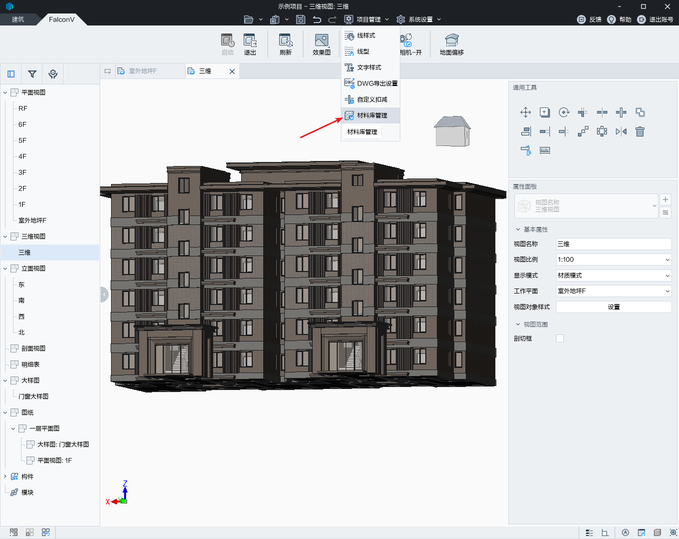
Task: Expand the 构件 tree node
Action: (x=6, y=476)
